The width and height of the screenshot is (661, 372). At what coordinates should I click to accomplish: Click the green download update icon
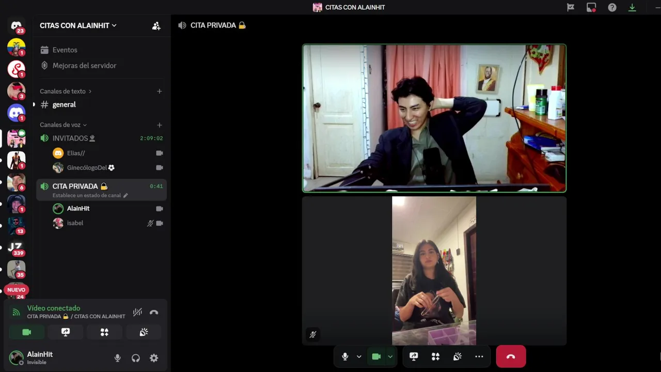[632, 7]
